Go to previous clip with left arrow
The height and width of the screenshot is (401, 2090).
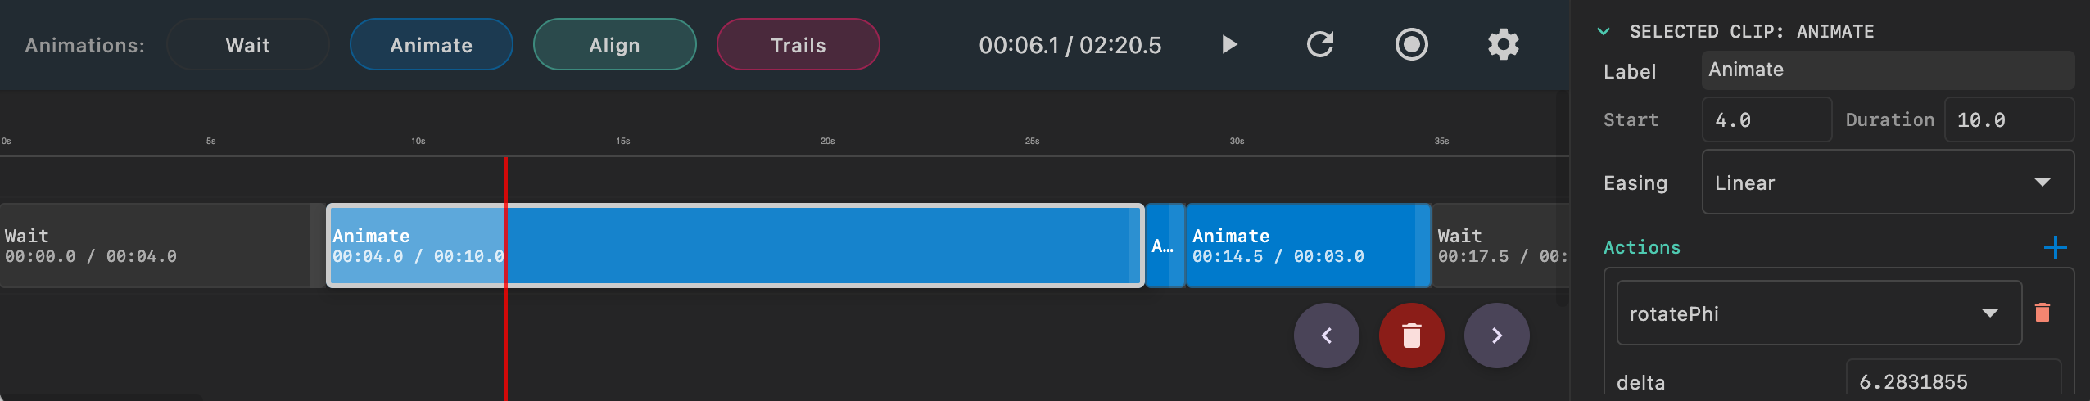[1326, 336]
